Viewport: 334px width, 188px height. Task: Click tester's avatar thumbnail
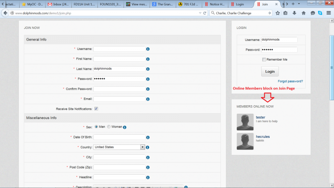245,122
